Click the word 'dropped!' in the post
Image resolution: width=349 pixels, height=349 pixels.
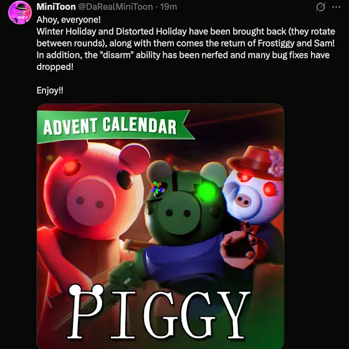coord(55,67)
